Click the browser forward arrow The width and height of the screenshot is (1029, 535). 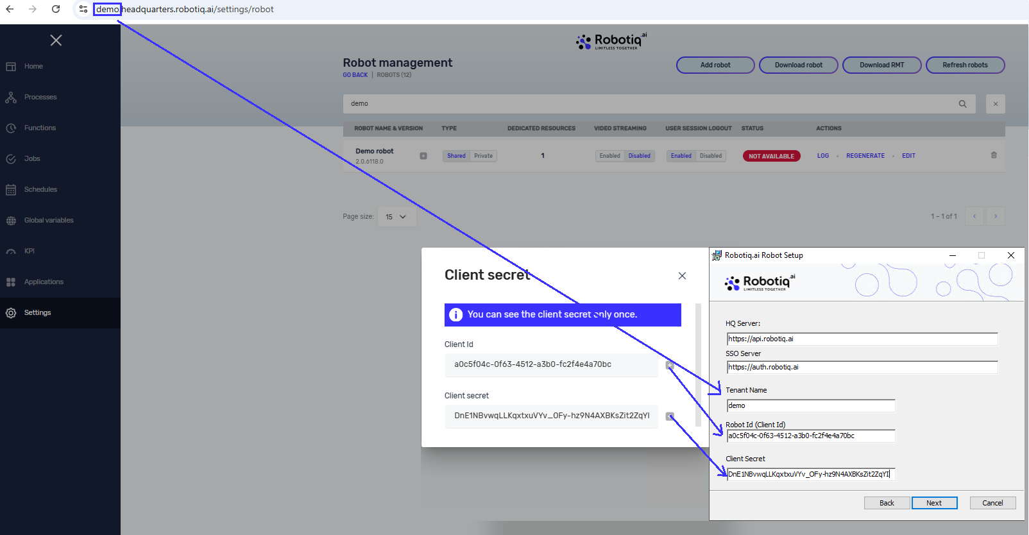click(33, 9)
